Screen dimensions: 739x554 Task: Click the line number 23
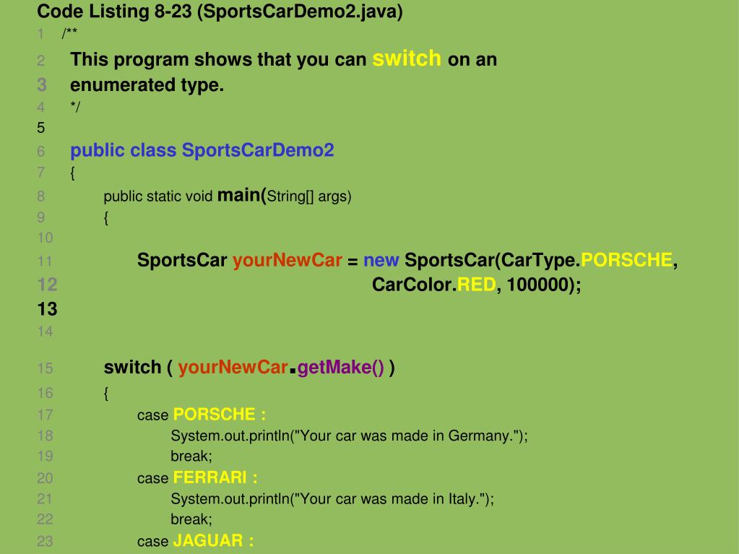pyautogui.click(x=46, y=541)
